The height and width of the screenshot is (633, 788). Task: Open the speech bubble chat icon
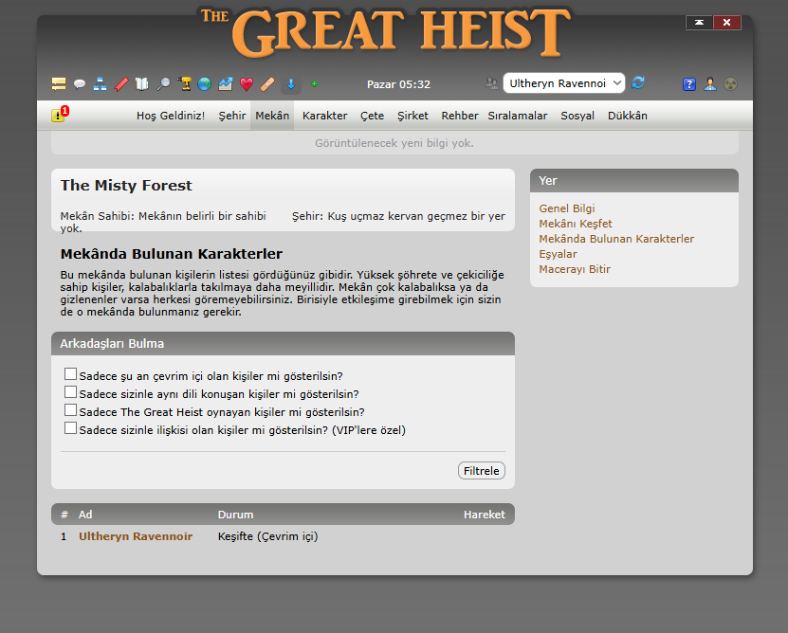pyautogui.click(x=80, y=84)
